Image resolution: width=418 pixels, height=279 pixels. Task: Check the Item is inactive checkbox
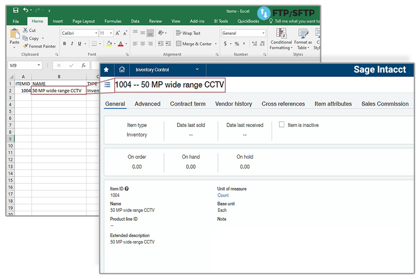coord(281,125)
